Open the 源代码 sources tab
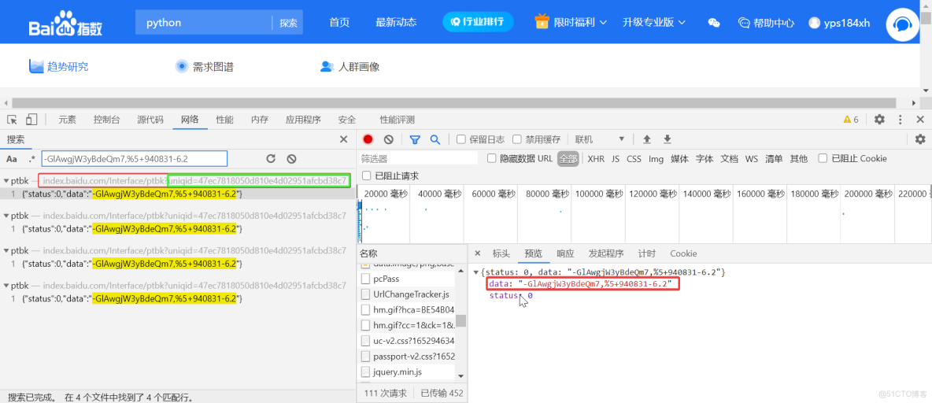Image resolution: width=932 pixels, height=403 pixels. coord(150,120)
